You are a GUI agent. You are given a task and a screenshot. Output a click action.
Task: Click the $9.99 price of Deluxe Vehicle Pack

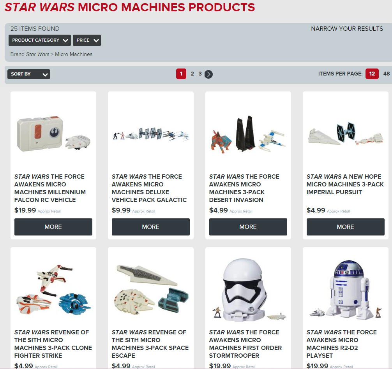(x=121, y=210)
